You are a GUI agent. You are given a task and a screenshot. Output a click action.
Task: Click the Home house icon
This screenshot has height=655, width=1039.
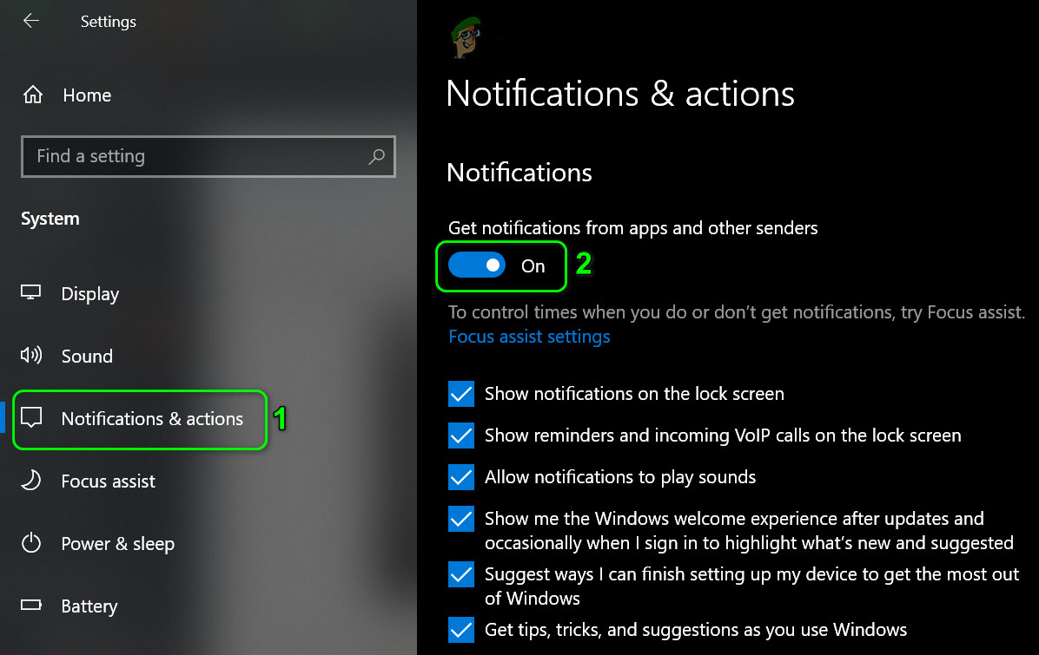point(32,95)
